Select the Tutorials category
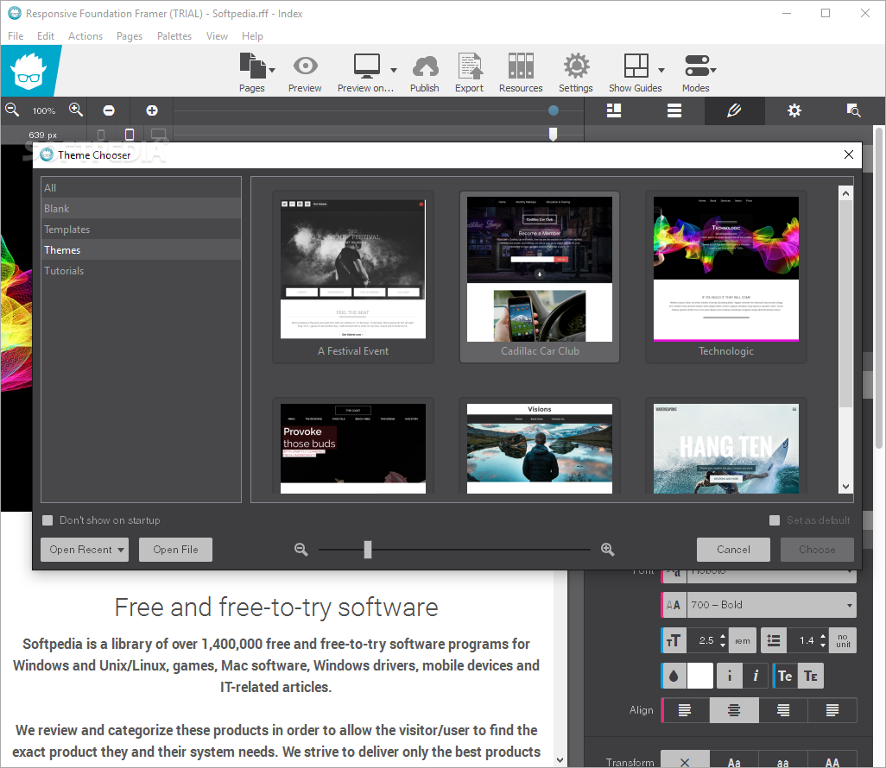This screenshot has width=886, height=768. click(x=142, y=270)
